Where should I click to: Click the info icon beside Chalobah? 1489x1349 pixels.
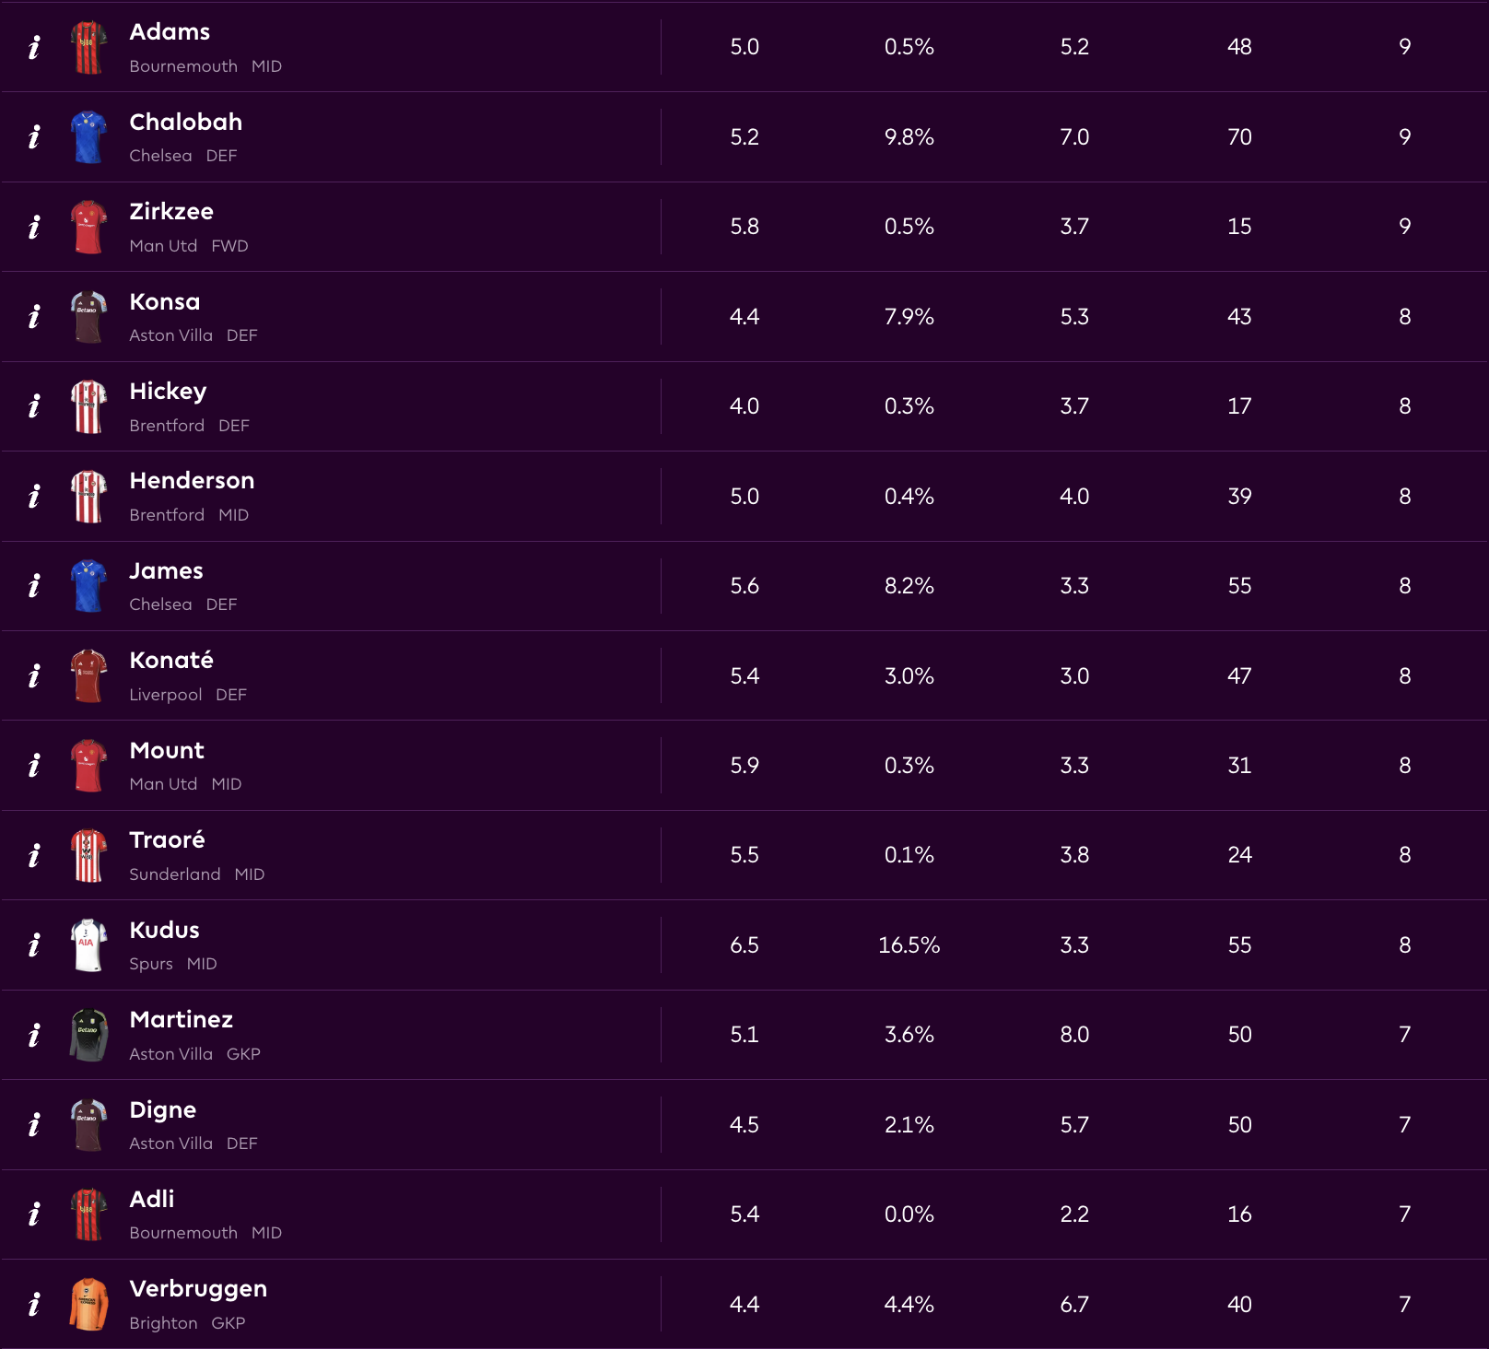(x=34, y=137)
